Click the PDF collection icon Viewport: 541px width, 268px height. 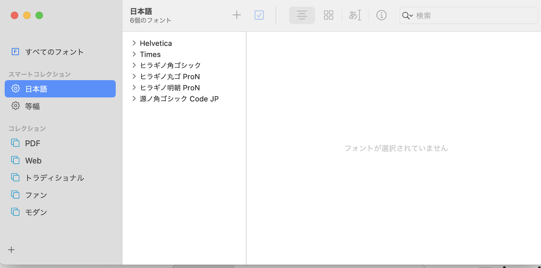coord(15,143)
